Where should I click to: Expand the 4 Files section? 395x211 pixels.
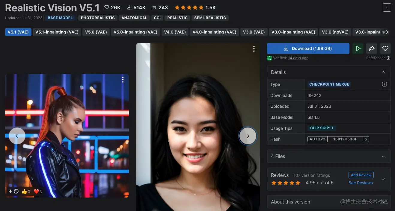pos(329,156)
